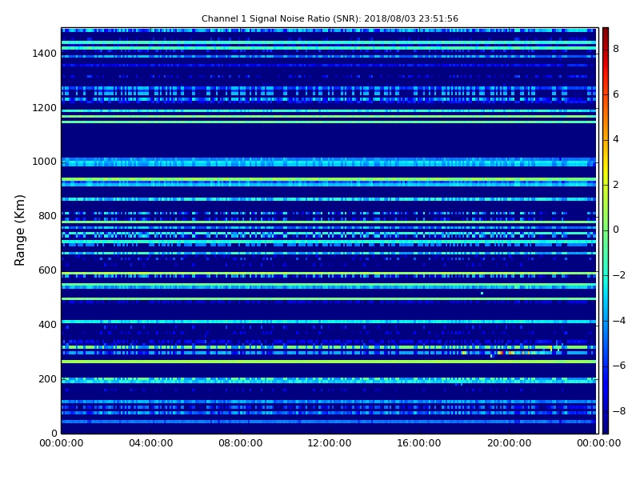Click the colorbar label 8
640x480 pixels.
616,49
